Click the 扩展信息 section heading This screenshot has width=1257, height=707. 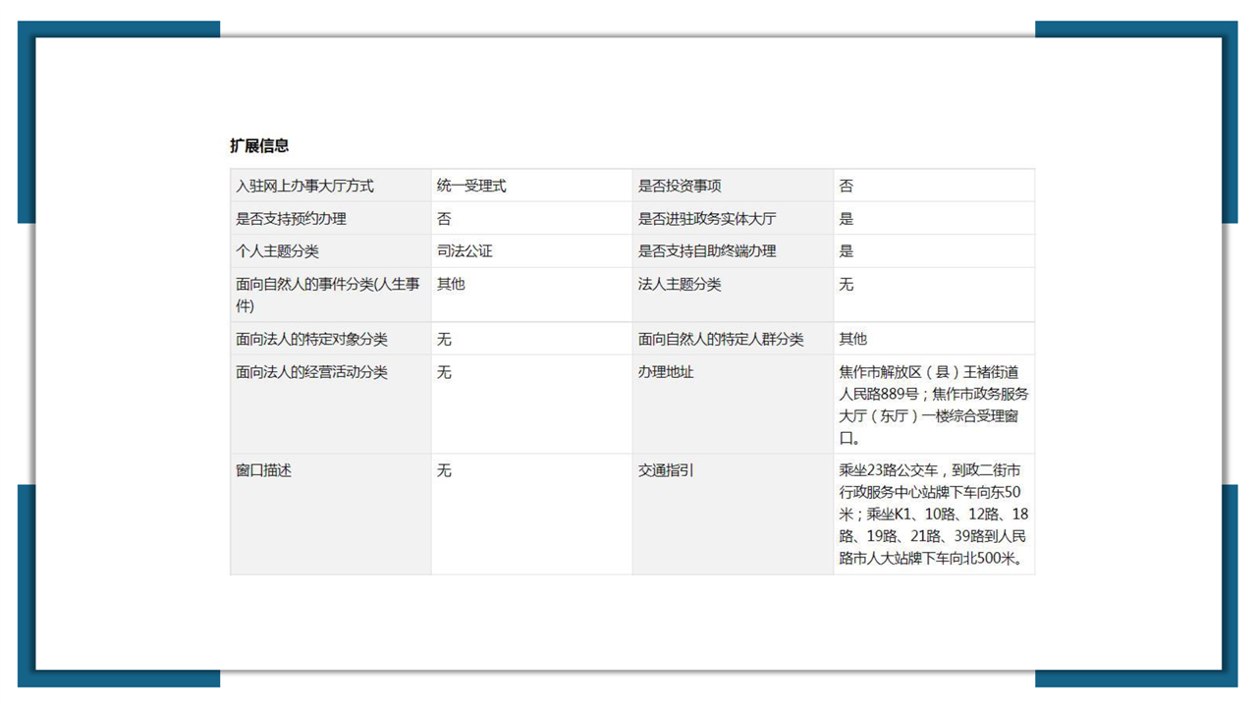[x=259, y=145]
